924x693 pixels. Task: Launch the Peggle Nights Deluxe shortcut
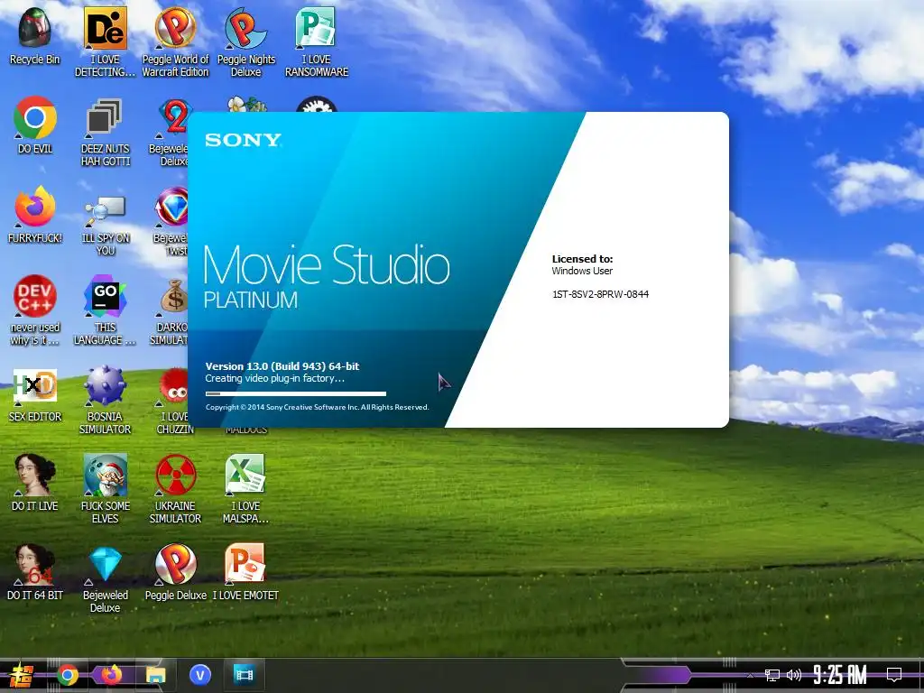[245, 42]
